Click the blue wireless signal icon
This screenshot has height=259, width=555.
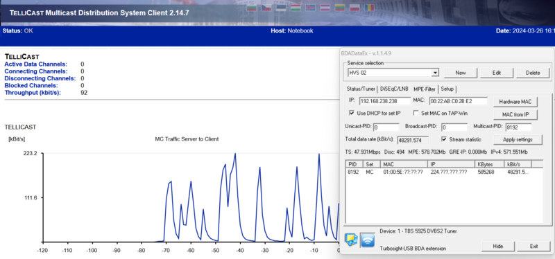coord(368,240)
